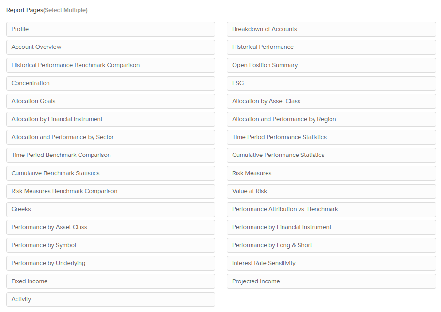
Task: Select Performance by Symbol page
Action: point(110,245)
